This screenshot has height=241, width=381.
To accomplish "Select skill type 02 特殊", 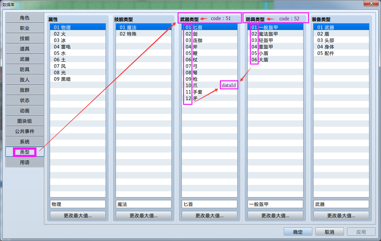I will pyautogui.click(x=144, y=34).
